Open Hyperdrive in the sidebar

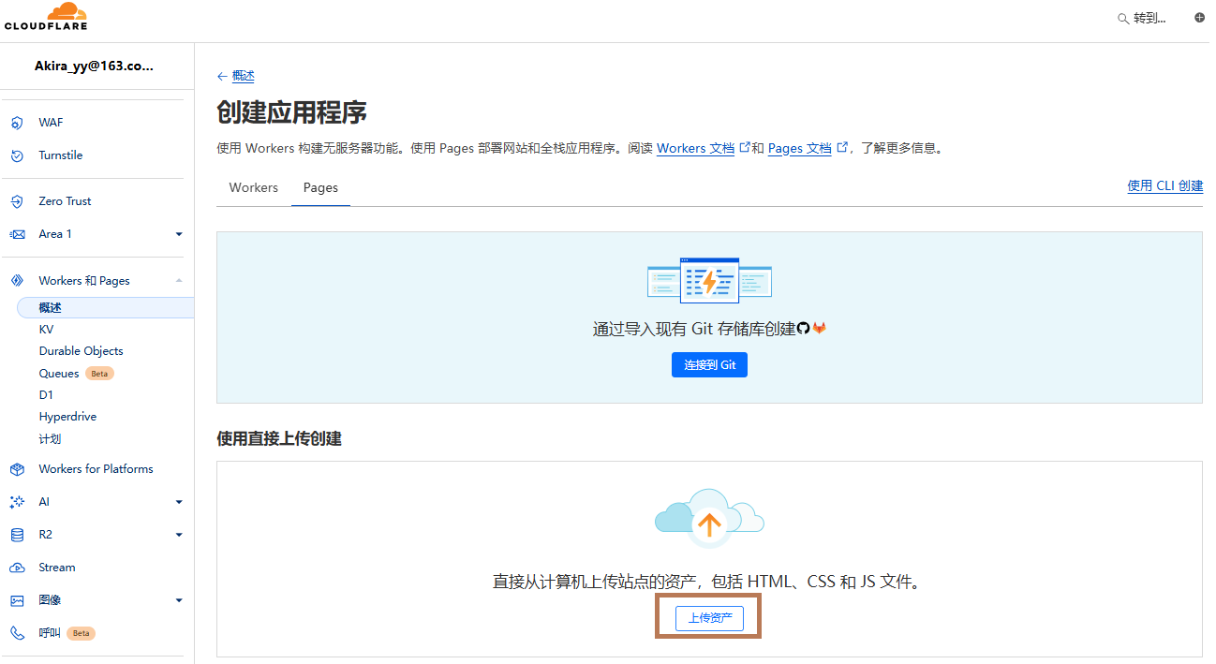pyautogui.click(x=67, y=417)
